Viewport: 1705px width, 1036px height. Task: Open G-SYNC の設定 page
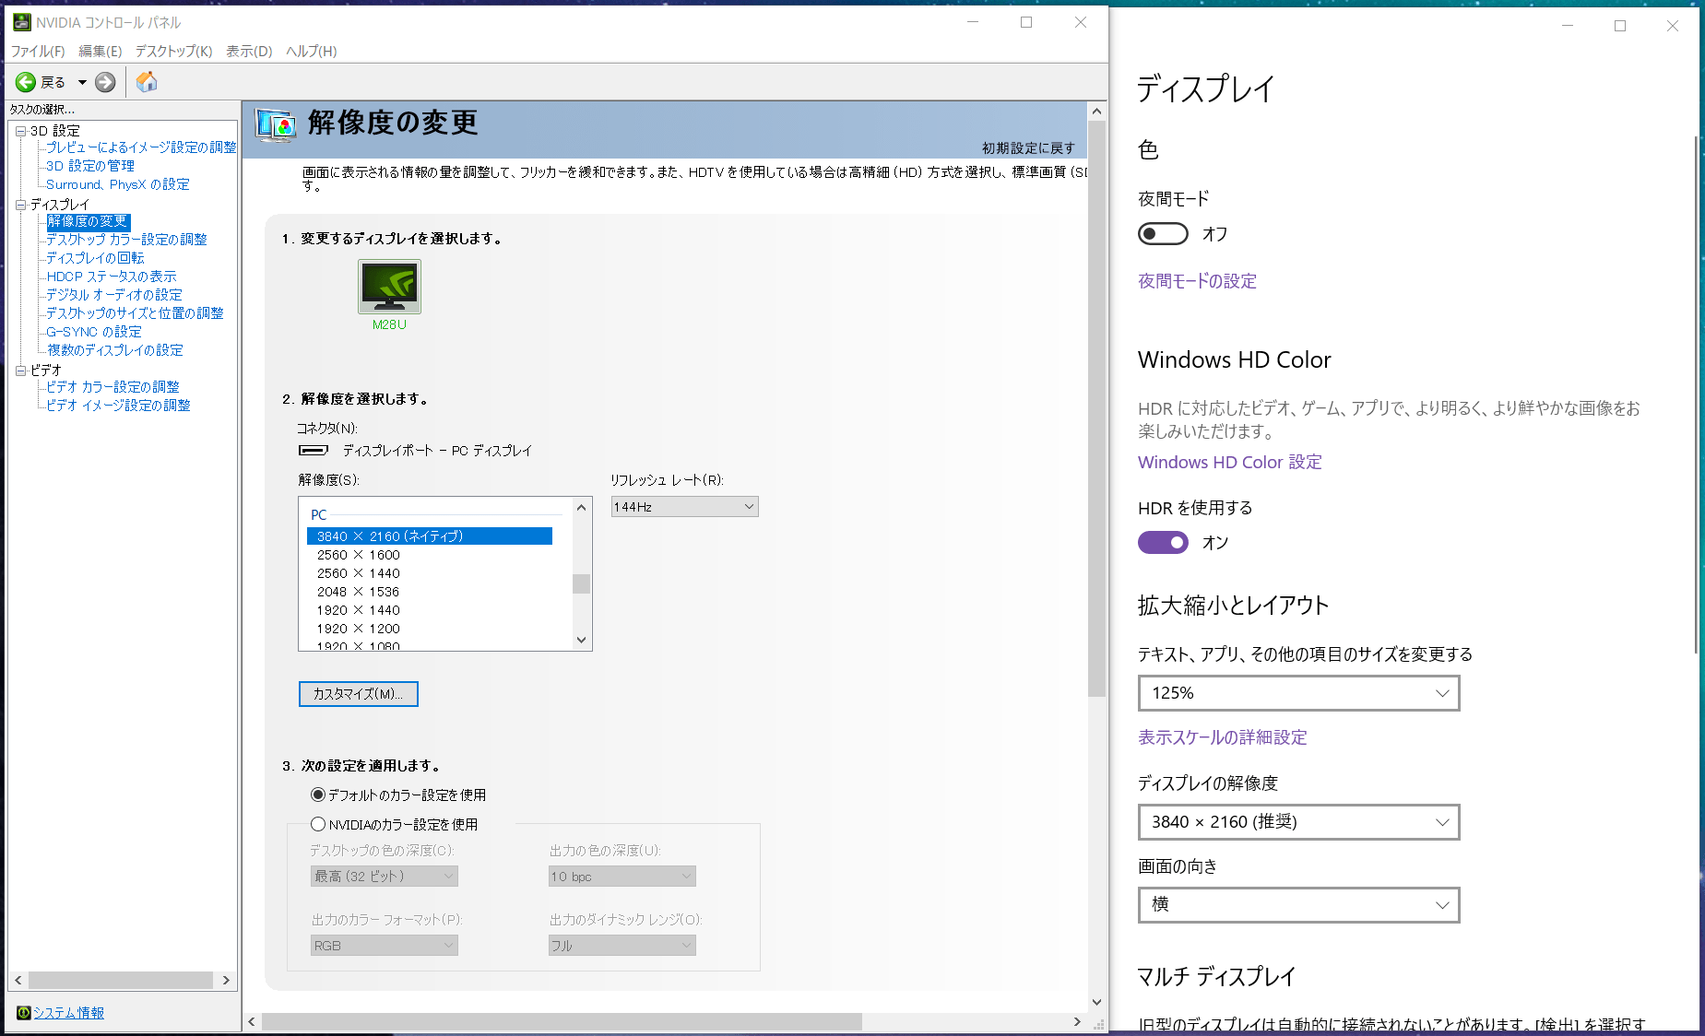[x=94, y=332]
